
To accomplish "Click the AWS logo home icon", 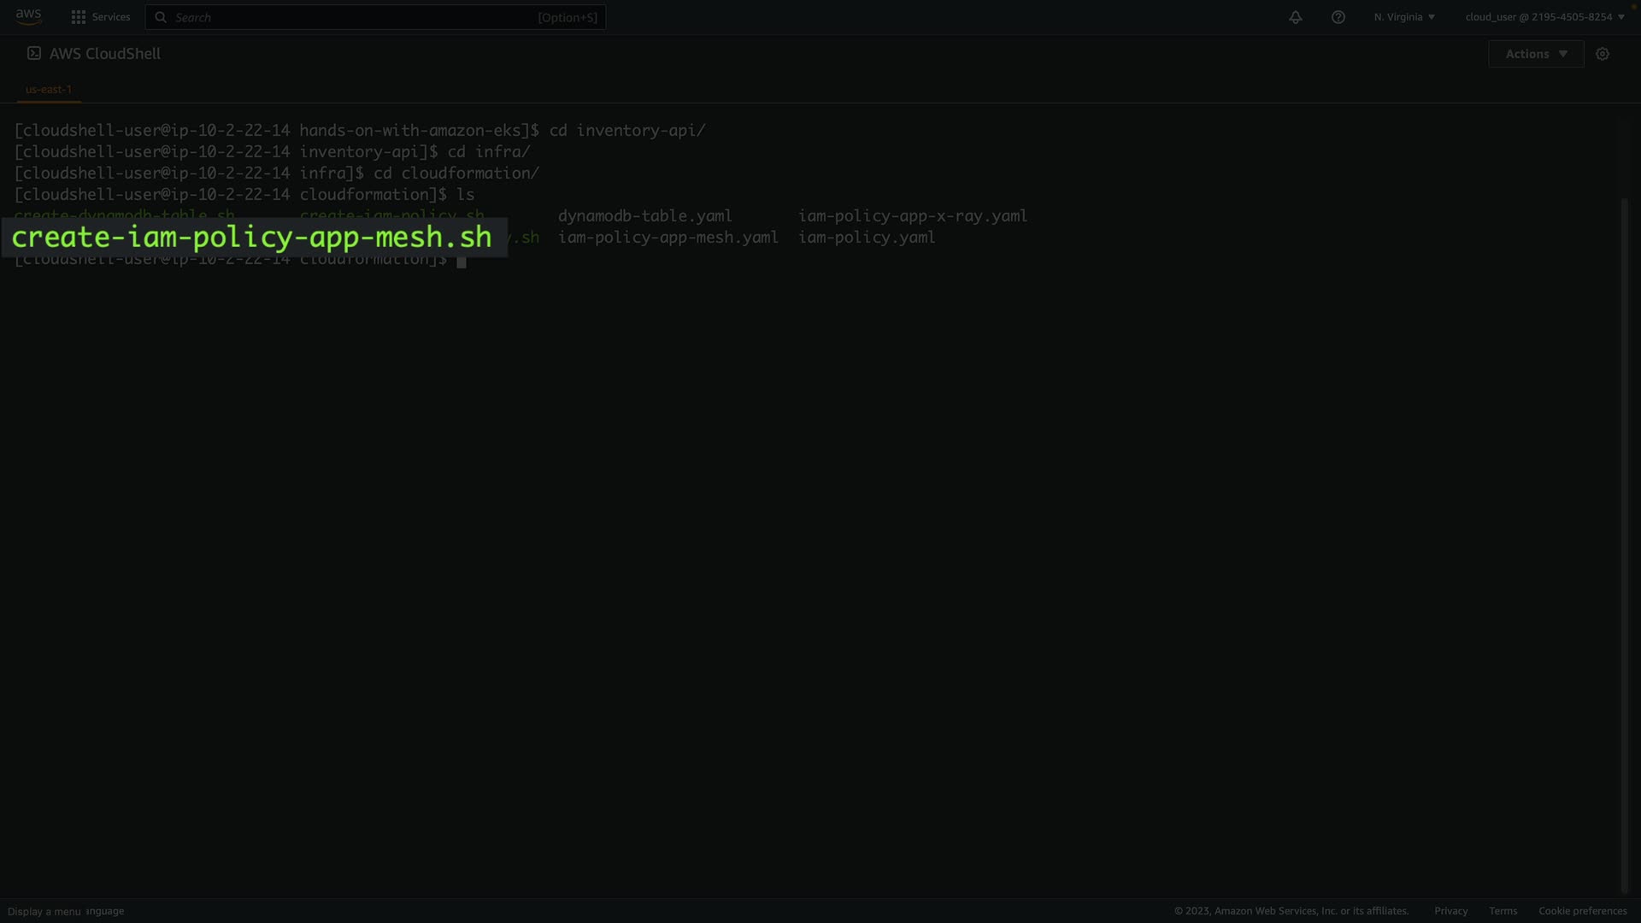I will click(x=28, y=16).
